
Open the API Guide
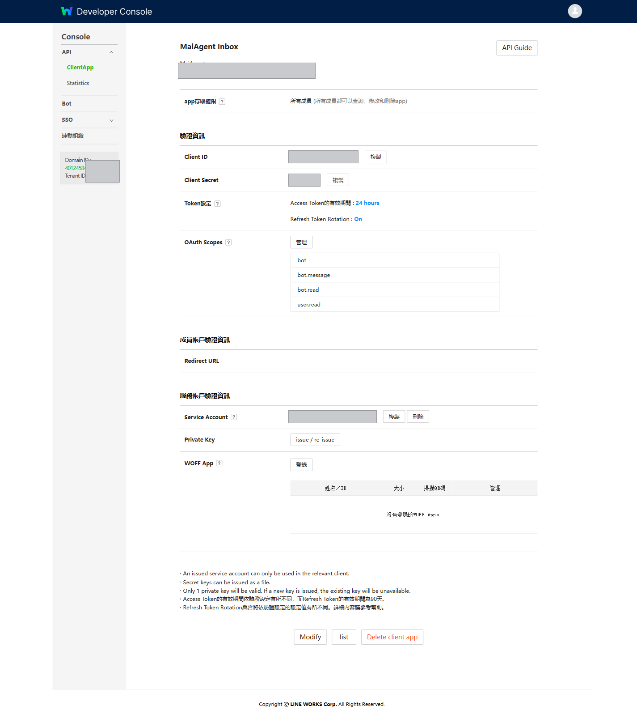(517, 48)
